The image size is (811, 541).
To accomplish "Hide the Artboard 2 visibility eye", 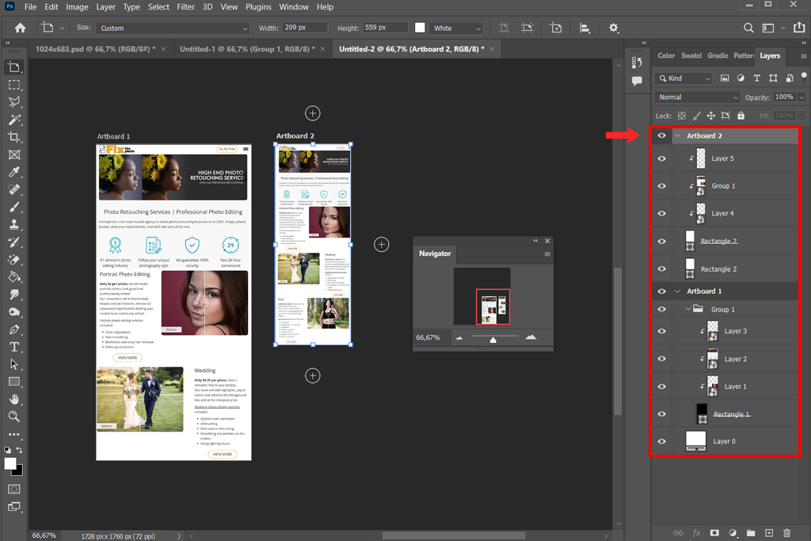I will pos(661,135).
